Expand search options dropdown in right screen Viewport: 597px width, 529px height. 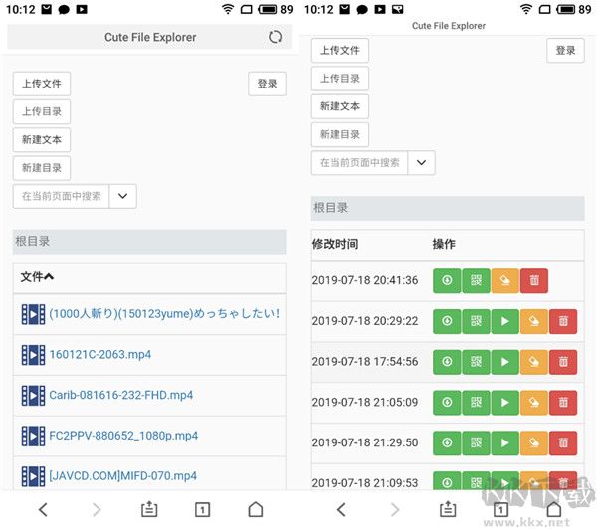[421, 162]
